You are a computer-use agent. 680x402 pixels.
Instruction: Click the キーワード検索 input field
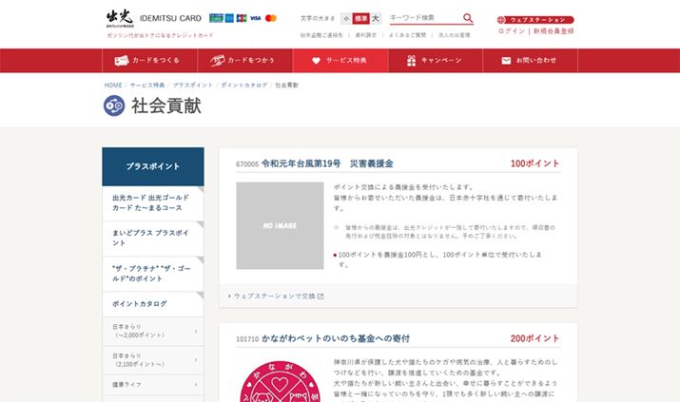pos(424,18)
